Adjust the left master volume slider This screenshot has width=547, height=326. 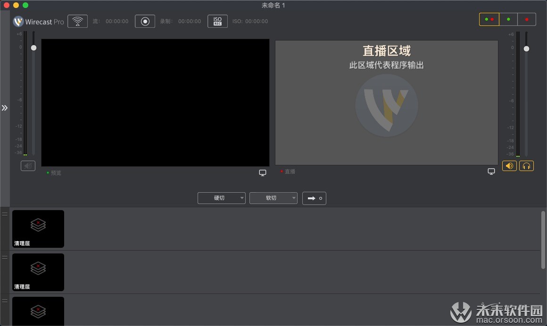(33, 48)
